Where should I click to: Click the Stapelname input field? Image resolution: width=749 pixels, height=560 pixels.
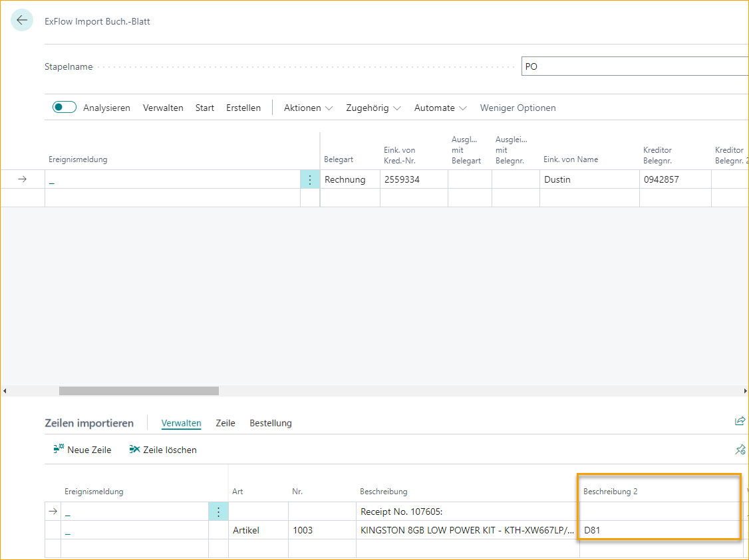(635, 66)
